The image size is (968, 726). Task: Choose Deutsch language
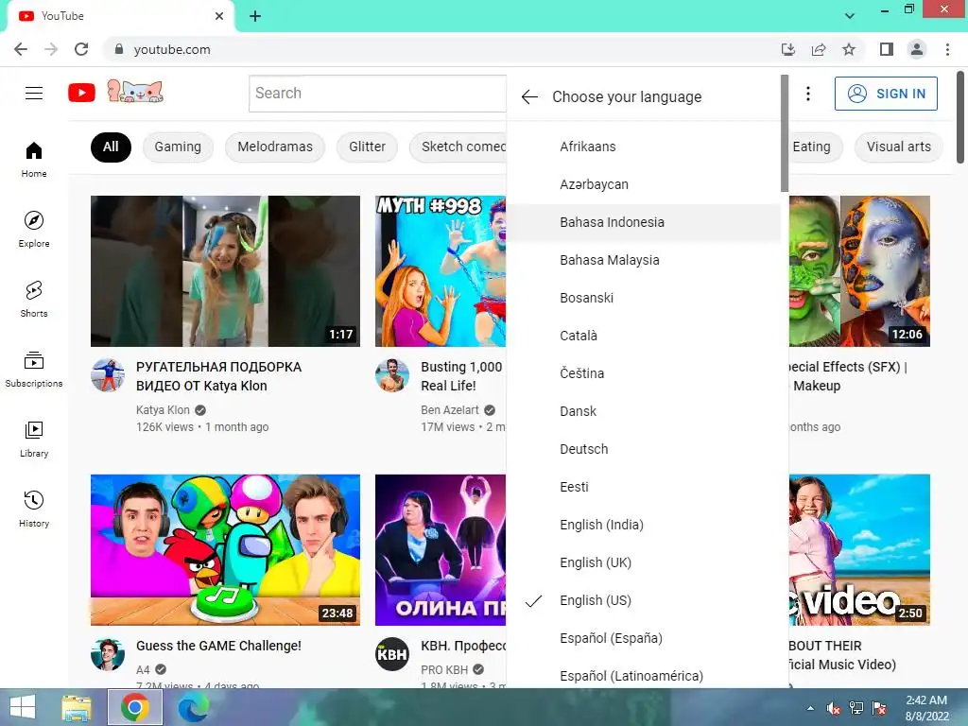644,449
